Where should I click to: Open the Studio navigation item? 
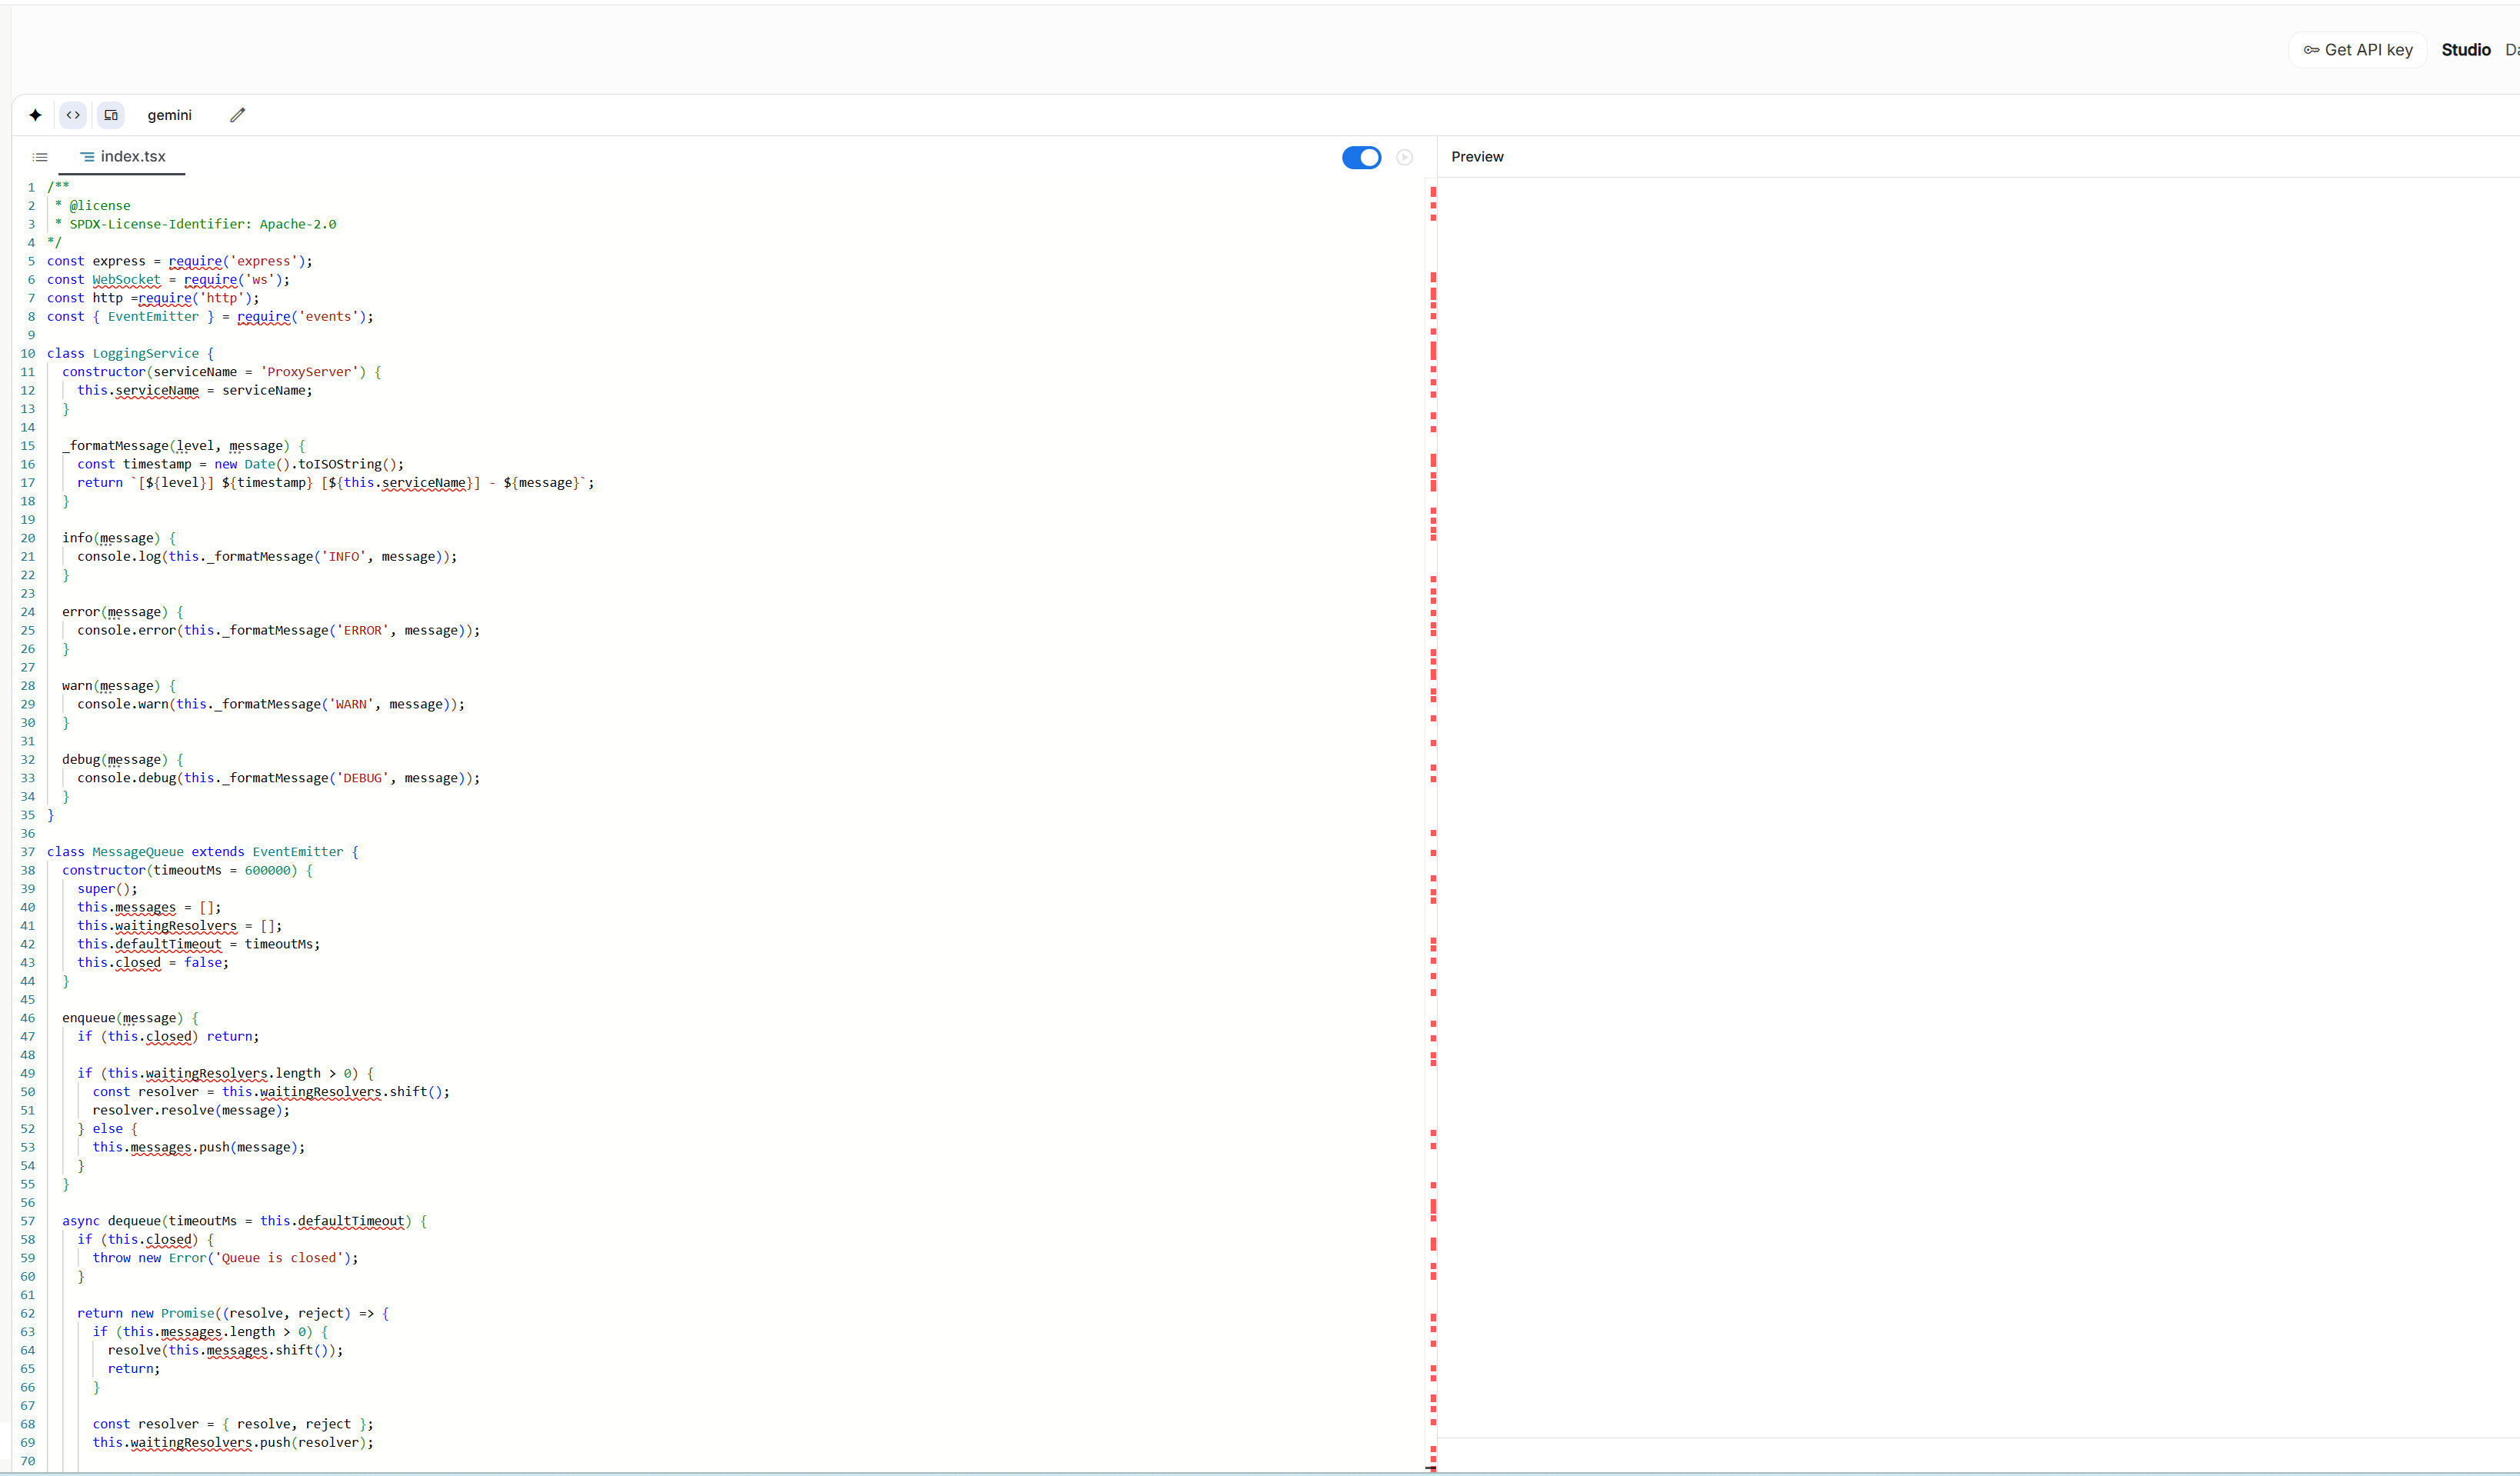pyautogui.click(x=2465, y=50)
